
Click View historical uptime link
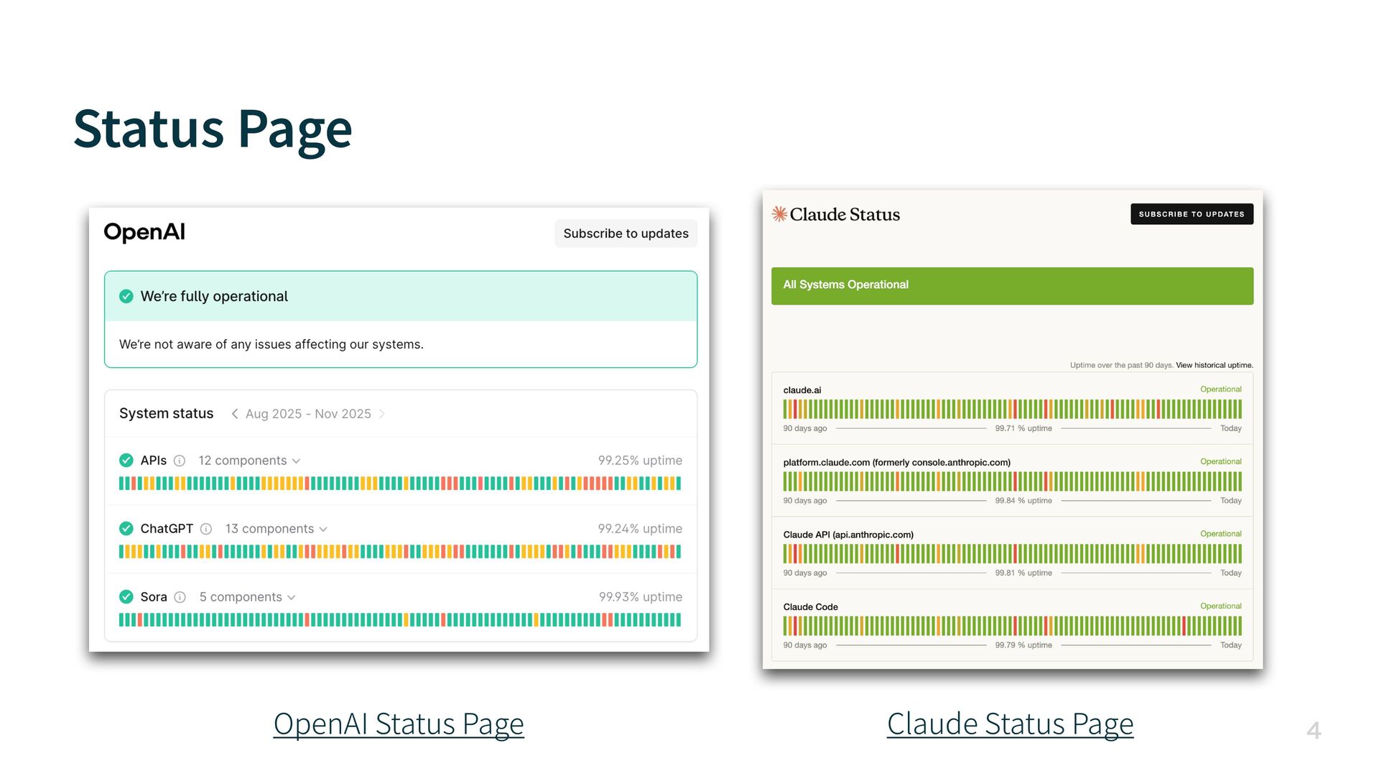pos(1214,365)
